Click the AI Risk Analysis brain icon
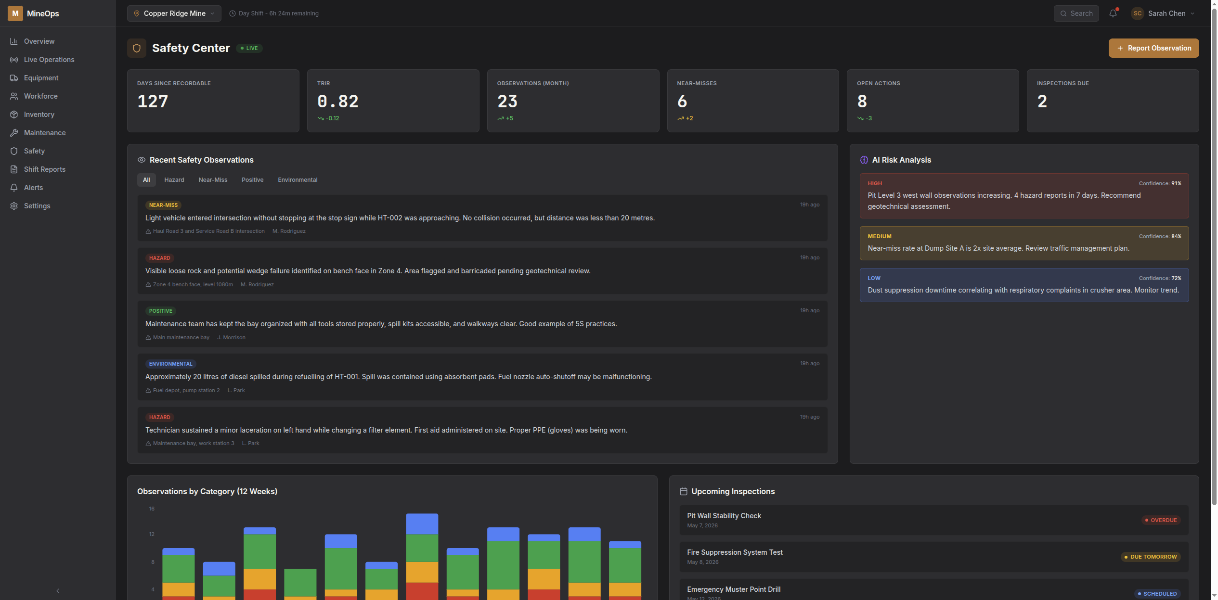The height and width of the screenshot is (600, 1218). [x=864, y=160]
